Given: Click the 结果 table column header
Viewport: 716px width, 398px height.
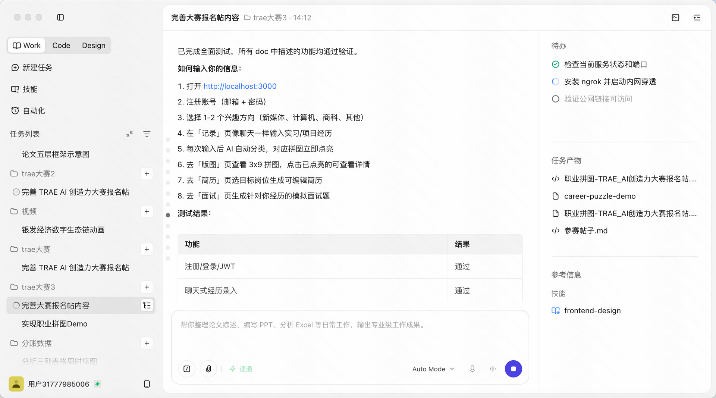Looking at the screenshot, I should tap(485, 244).
